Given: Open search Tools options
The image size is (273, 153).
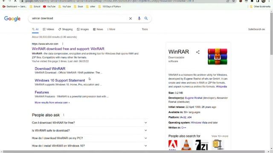Looking at the screenshot, I should click(145, 29).
